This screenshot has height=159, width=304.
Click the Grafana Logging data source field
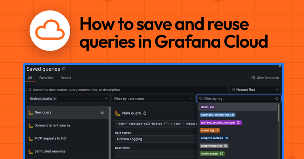(x=156, y=139)
